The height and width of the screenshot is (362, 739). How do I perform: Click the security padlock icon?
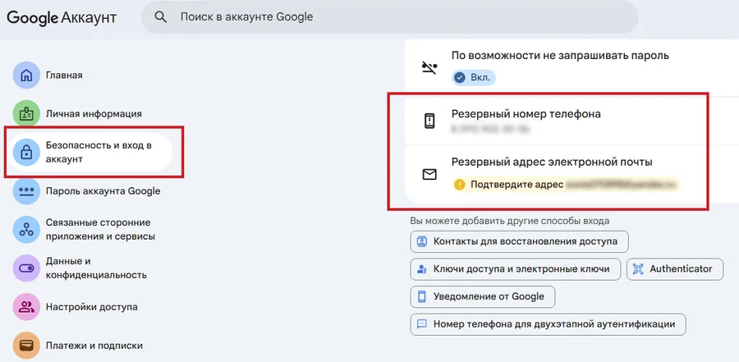pos(26,152)
